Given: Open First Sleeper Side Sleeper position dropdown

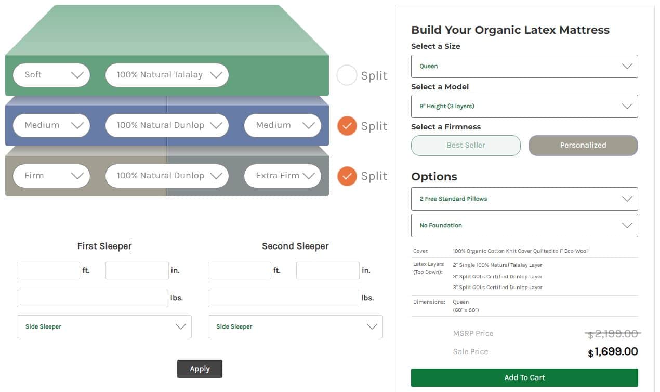Looking at the screenshot, I should tap(104, 326).
